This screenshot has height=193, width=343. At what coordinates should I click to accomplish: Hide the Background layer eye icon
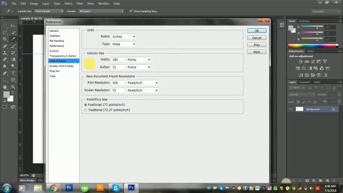[x=290, y=109]
